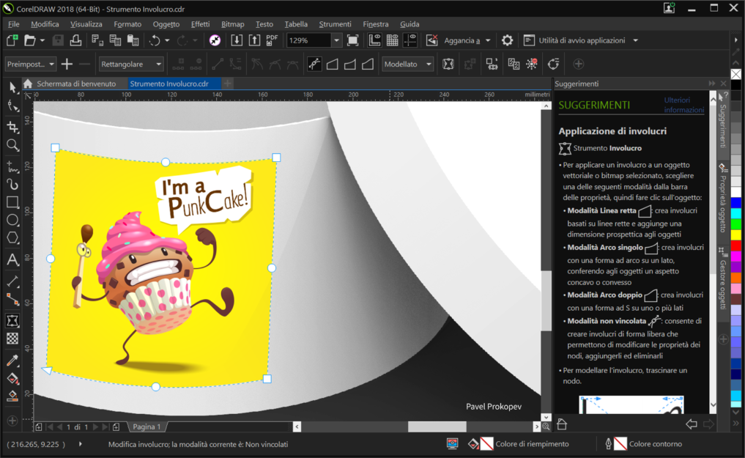
Task: Enable straight line envelope mode
Action: tap(331, 64)
